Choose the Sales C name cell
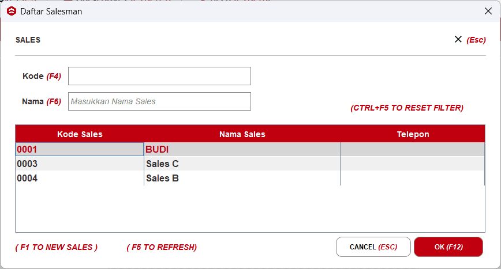 [x=242, y=164]
